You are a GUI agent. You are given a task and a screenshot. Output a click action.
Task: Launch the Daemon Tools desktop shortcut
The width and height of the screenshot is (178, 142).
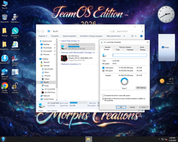(5, 59)
